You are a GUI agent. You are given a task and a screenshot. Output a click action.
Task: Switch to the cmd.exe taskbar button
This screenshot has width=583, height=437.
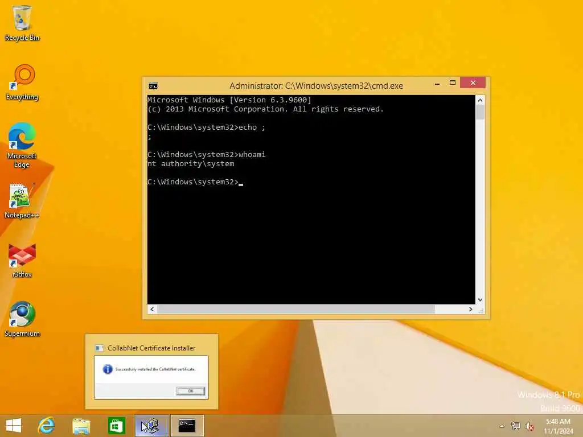[187, 426]
